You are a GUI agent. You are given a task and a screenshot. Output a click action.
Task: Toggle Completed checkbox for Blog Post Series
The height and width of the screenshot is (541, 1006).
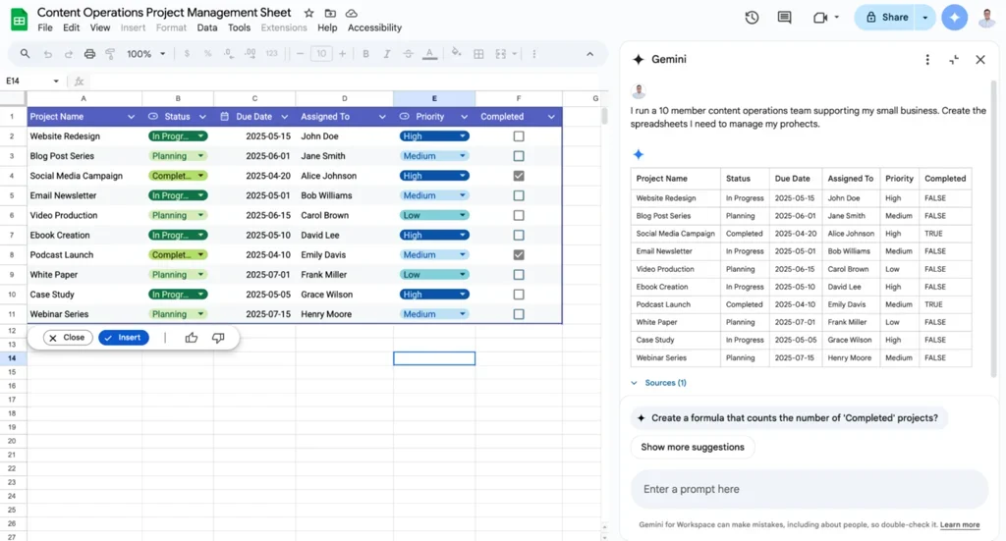pos(519,156)
